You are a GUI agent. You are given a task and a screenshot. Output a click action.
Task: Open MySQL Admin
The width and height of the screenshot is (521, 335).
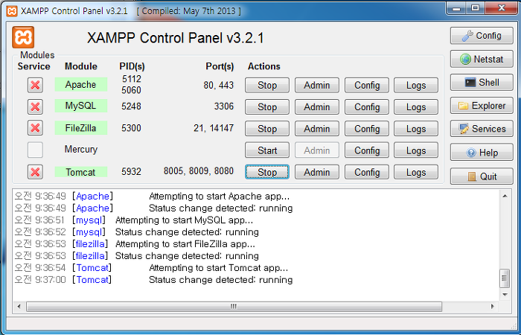317,107
